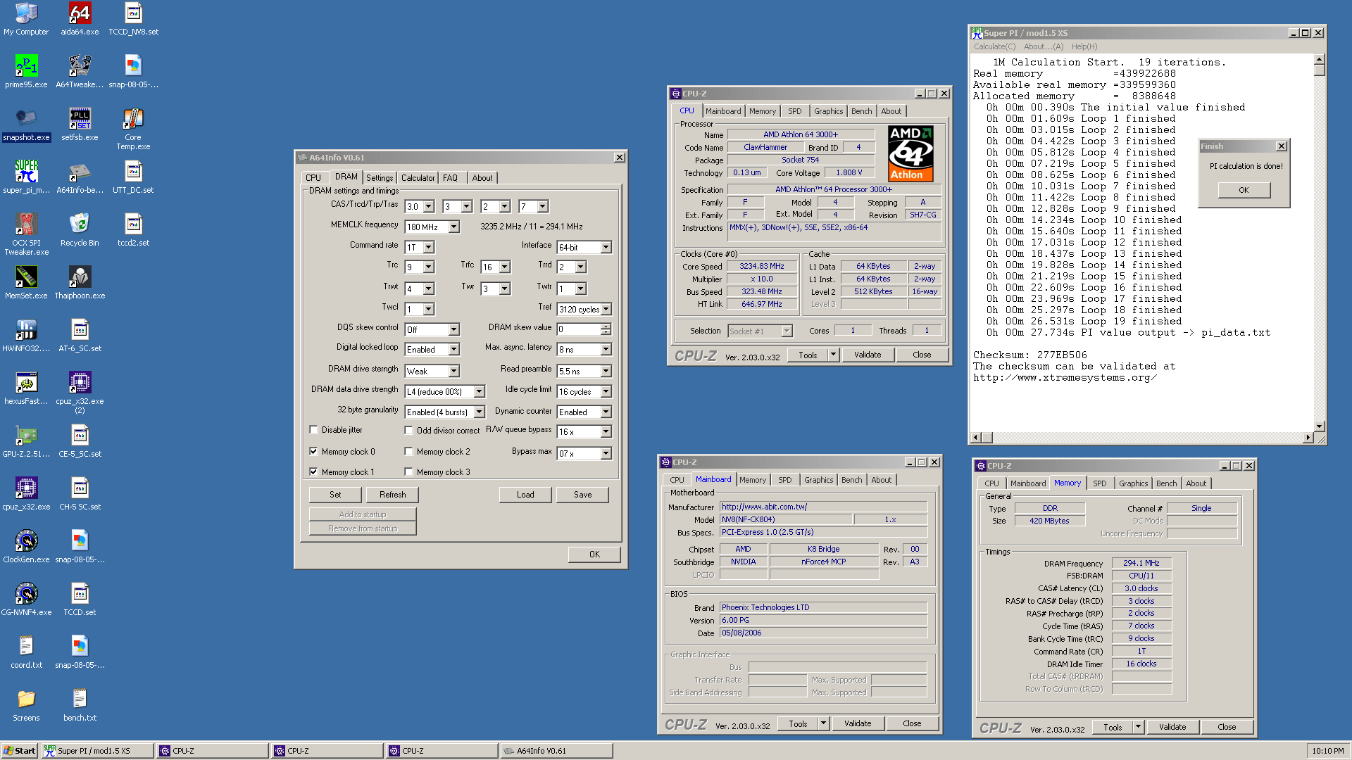
Task: Launch MemSet.exe desktop icon
Action: pos(26,283)
